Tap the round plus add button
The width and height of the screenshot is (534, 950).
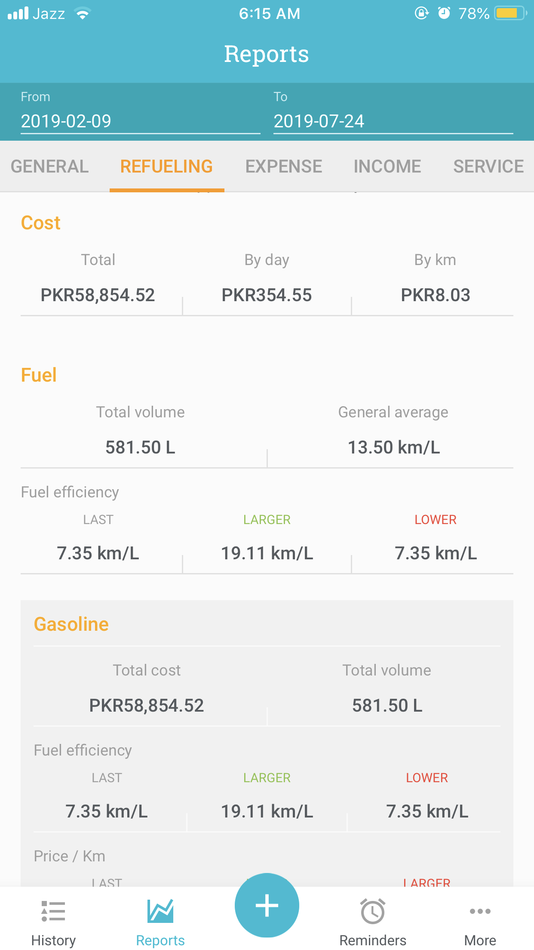267,905
